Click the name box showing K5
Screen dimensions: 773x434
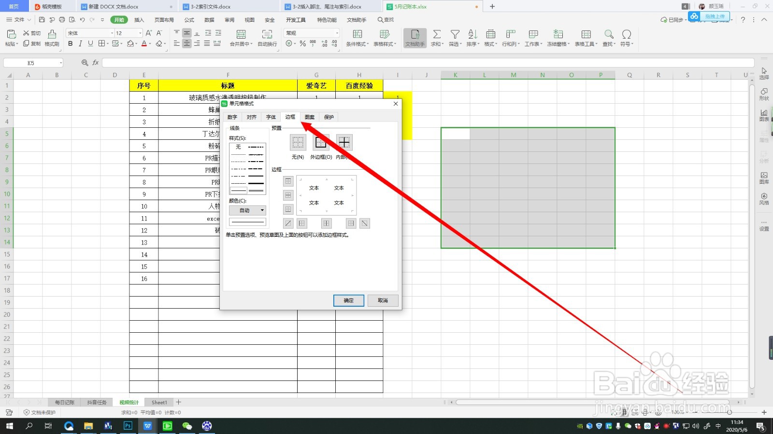[x=33, y=63]
